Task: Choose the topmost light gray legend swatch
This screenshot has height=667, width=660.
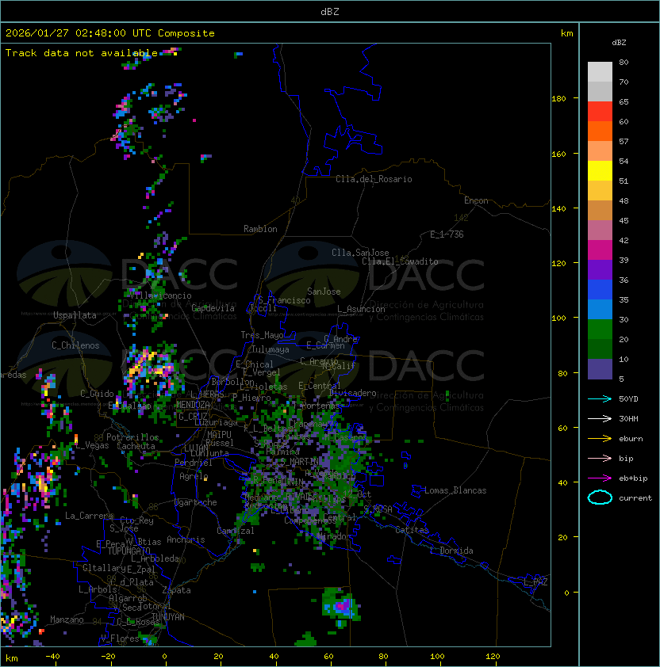Action: point(600,71)
